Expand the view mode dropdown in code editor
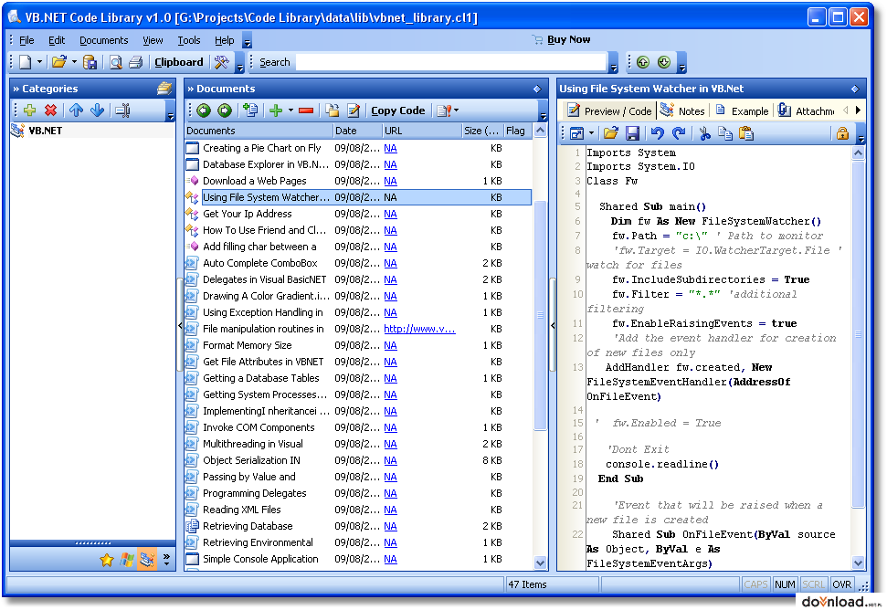The image size is (887, 610). pyautogui.click(x=591, y=134)
